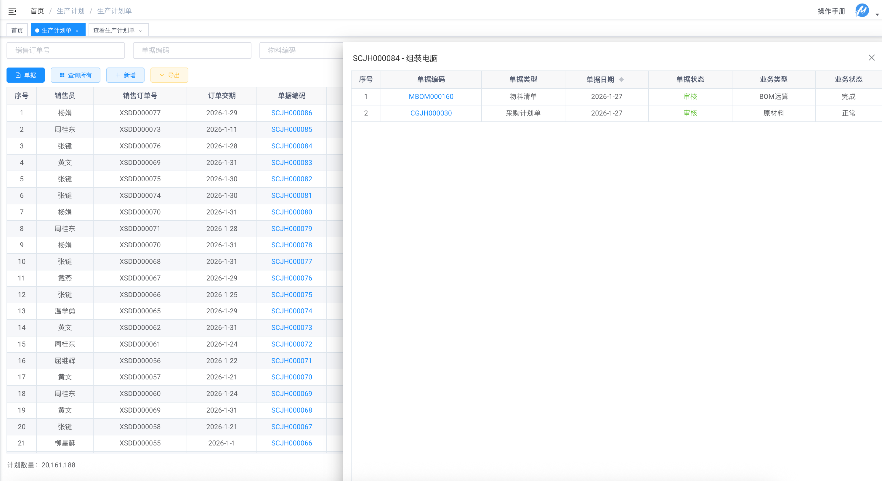The width and height of the screenshot is (882, 481).
Task: Click the 新增 plus button
Action: click(x=125, y=75)
